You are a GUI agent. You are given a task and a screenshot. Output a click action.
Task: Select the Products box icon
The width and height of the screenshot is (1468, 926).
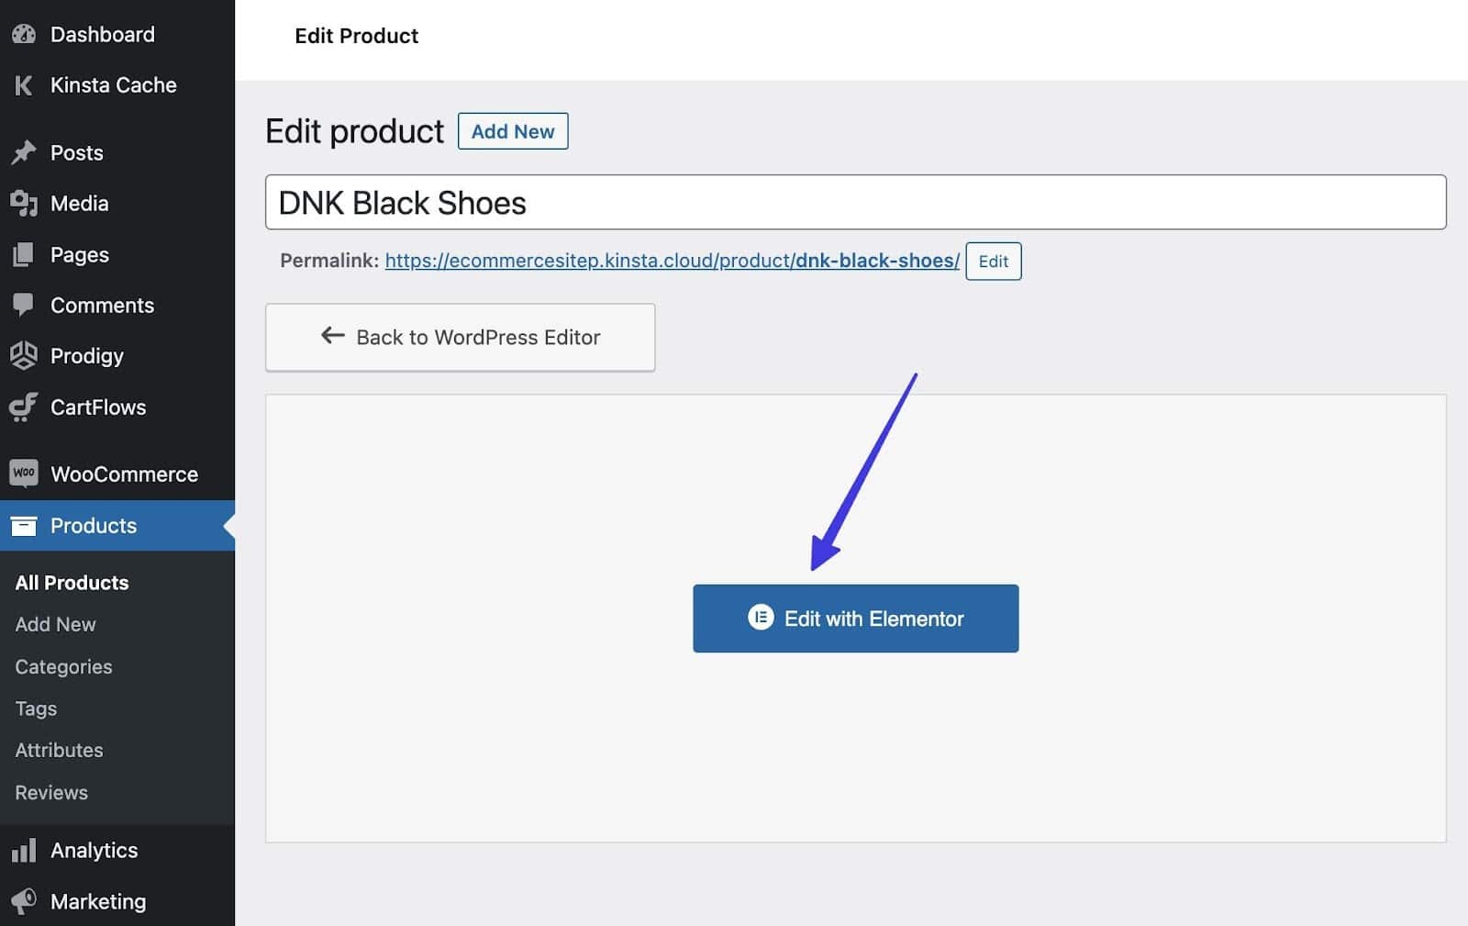(23, 525)
